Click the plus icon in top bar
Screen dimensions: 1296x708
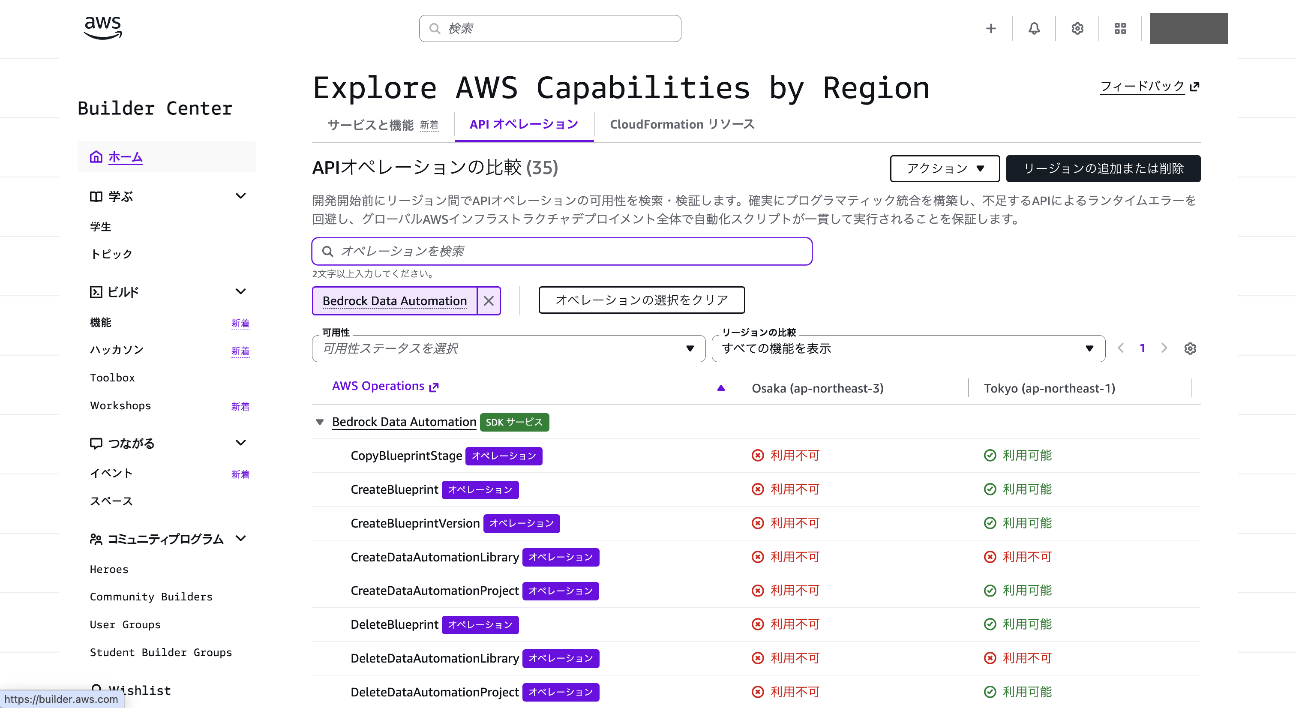[990, 29]
